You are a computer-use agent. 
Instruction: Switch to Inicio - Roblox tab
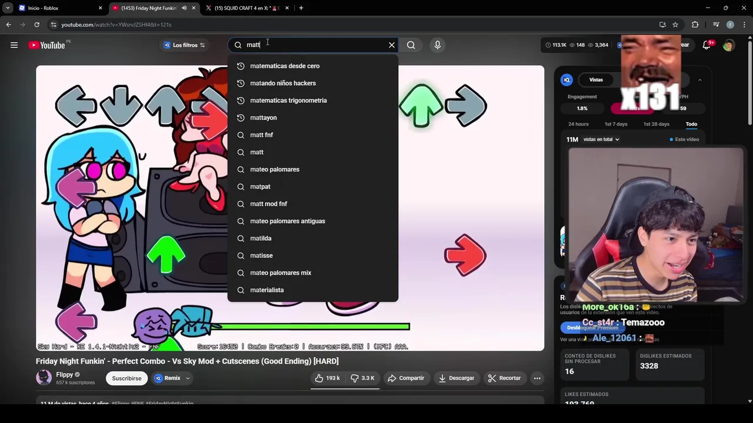(61, 8)
